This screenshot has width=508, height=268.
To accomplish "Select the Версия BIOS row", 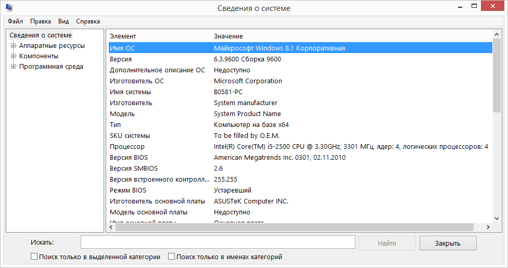I will 300,158.
